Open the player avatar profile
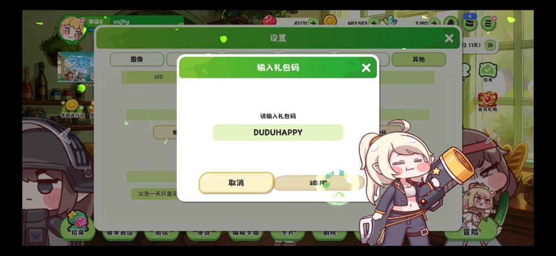This screenshot has height=256, width=556. (72, 29)
